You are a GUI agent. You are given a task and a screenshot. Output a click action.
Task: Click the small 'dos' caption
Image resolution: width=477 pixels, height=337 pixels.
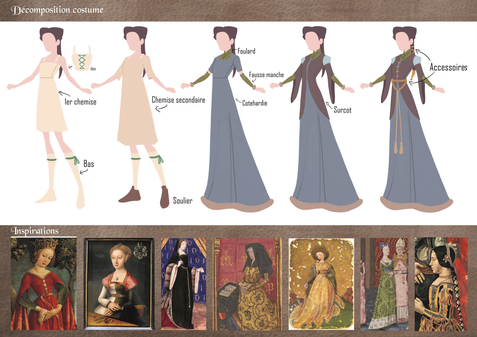click(x=93, y=69)
